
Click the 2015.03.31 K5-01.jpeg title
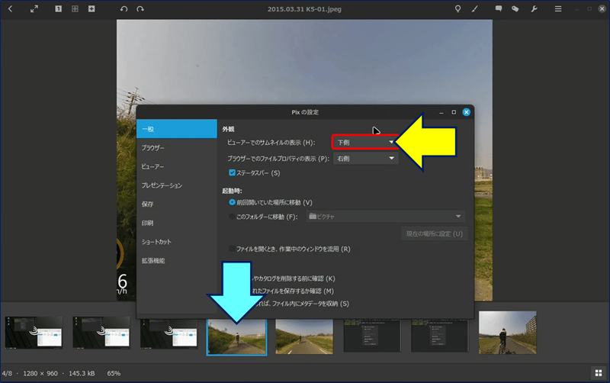tap(304, 9)
